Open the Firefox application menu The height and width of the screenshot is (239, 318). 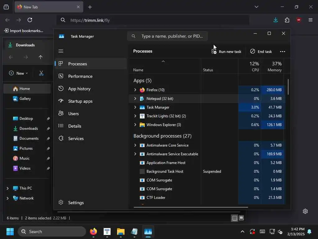point(310,20)
